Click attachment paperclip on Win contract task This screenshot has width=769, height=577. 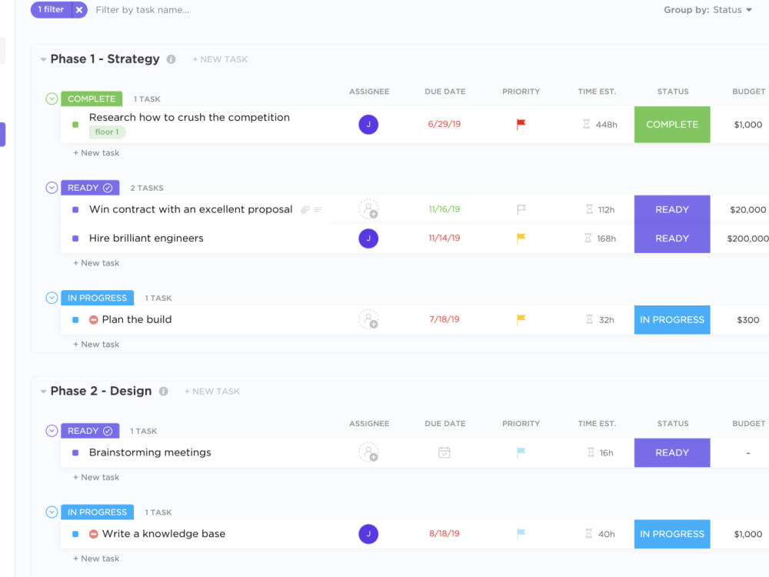click(x=305, y=210)
